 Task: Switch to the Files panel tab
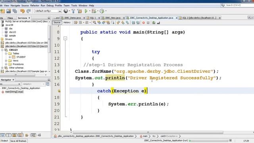[10, 18]
